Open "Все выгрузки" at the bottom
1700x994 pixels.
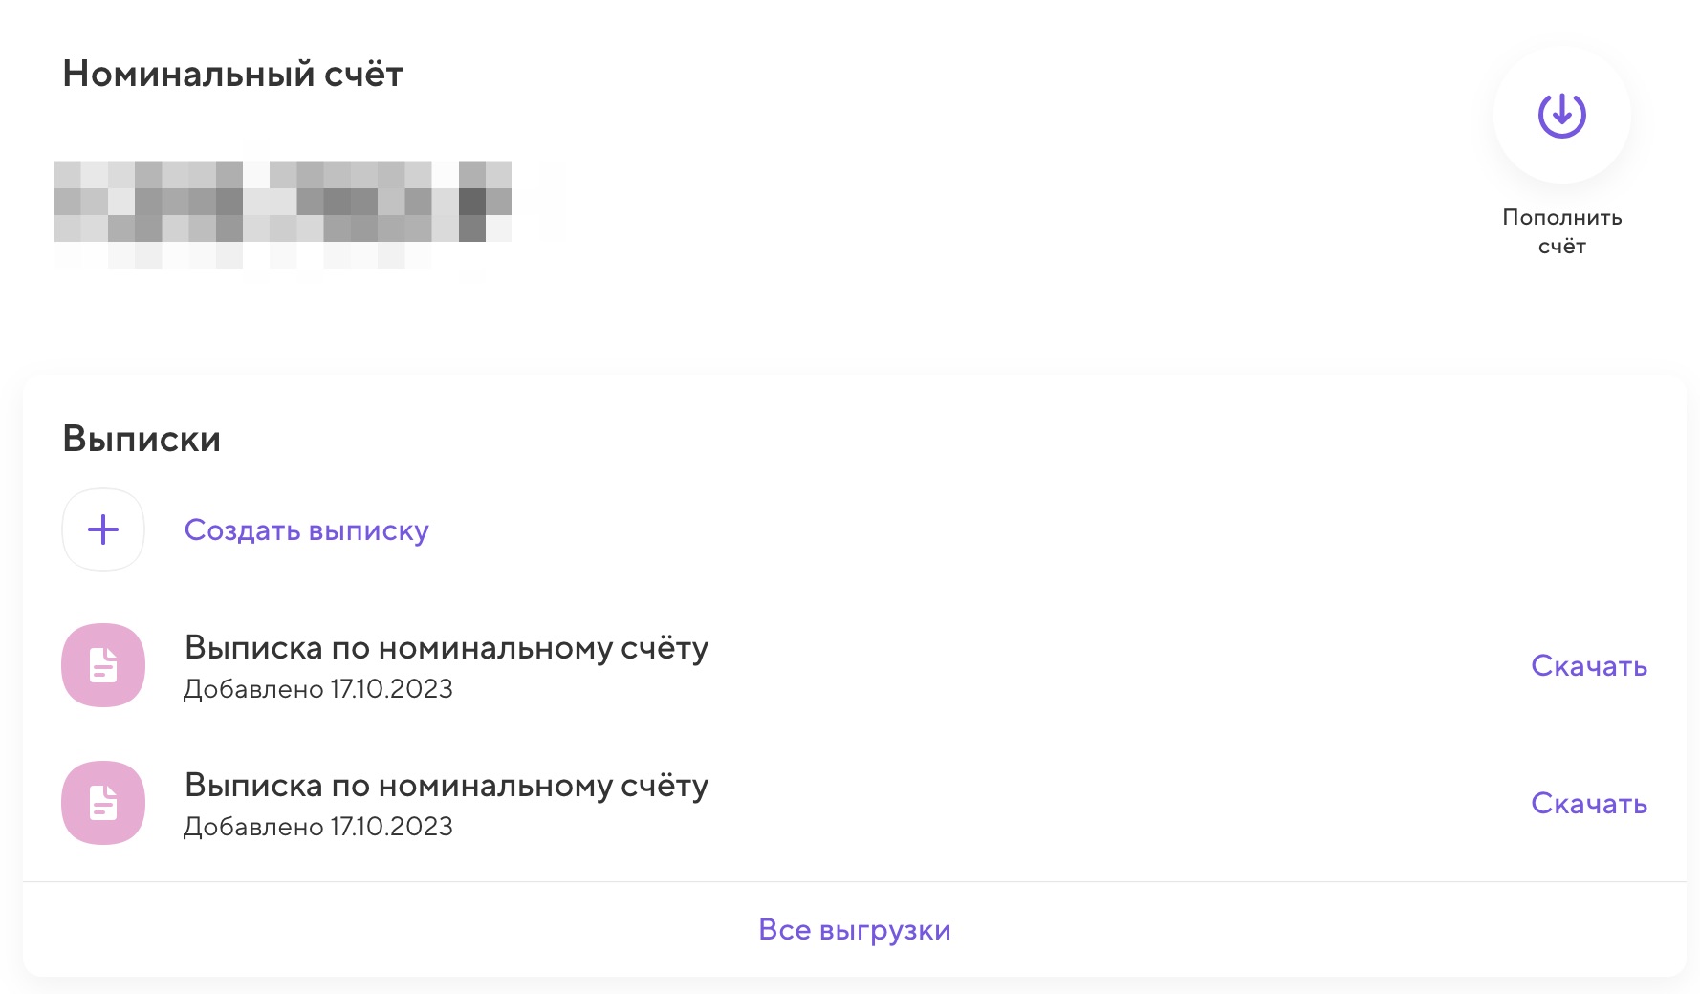coord(854,930)
